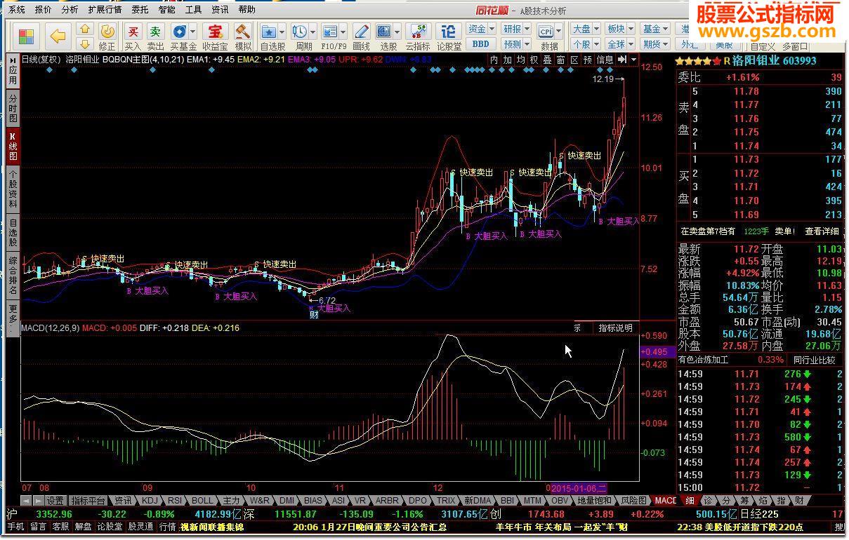Open the 数据 CPI data tool
The width and height of the screenshot is (849, 540).
coord(549,36)
